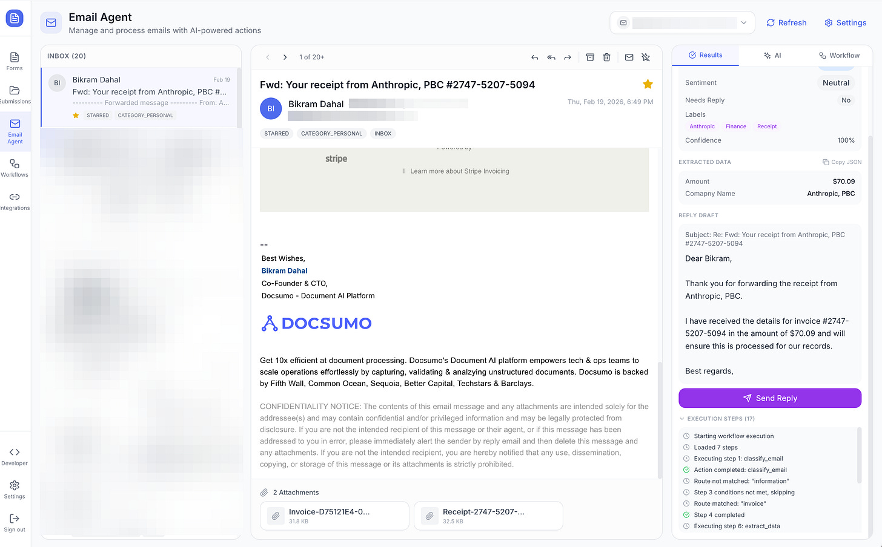Go to previous email arrow

(268, 57)
